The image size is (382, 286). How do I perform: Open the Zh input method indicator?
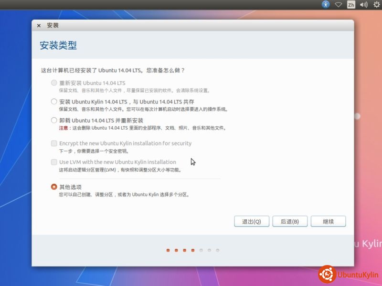[351, 5]
